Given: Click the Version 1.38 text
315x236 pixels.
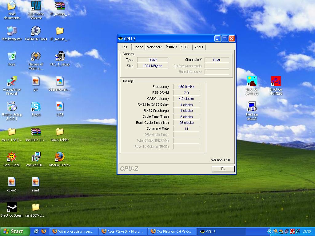Looking at the screenshot, I should [x=220, y=160].
